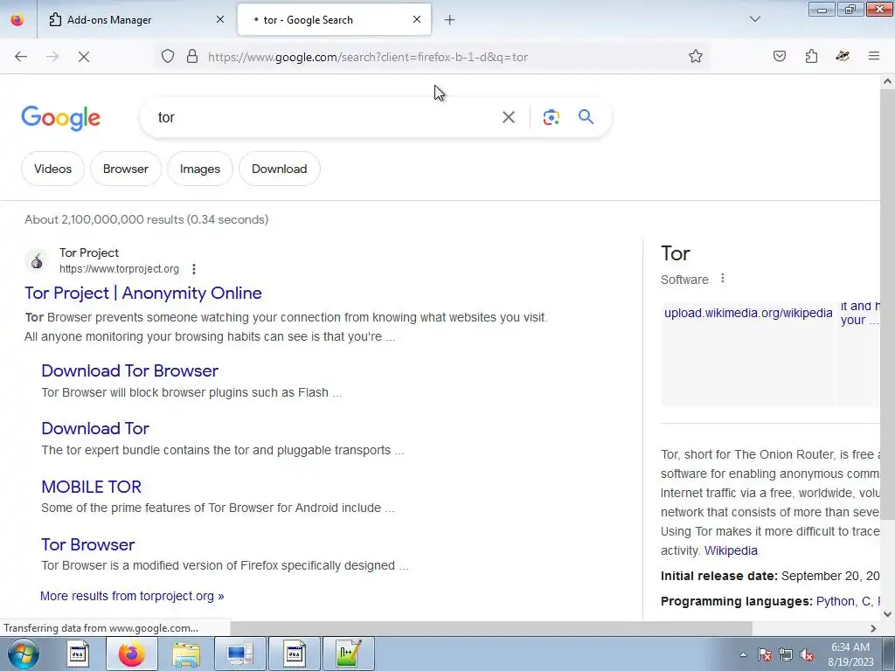Open the Wikipedia link in Tor panel
Viewport: 895px width, 671px height.
(731, 550)
